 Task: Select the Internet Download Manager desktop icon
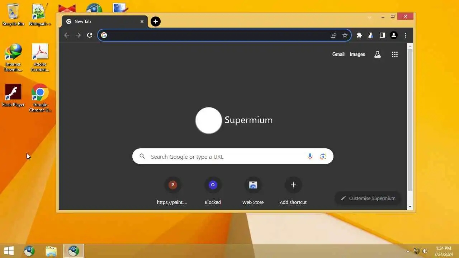(x=13, y=57)
